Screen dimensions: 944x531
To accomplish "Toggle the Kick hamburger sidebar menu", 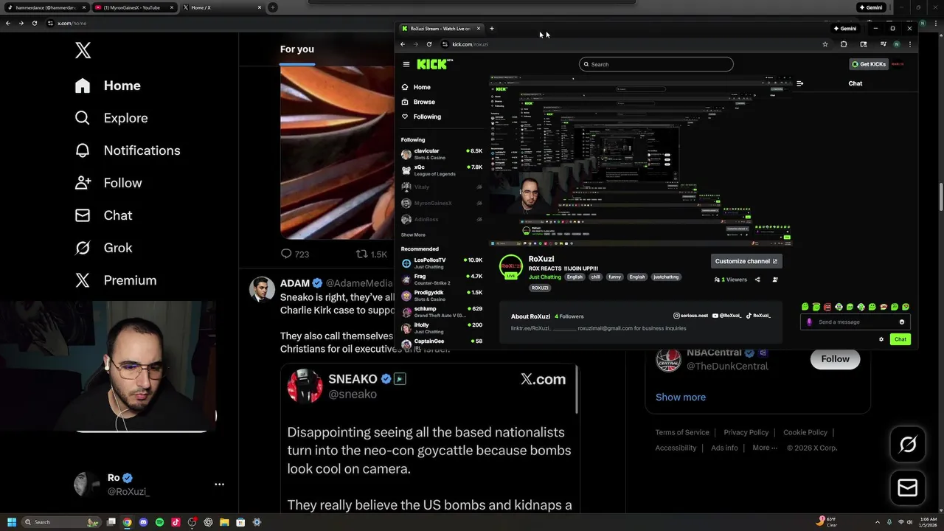I will tap(406, 64).
